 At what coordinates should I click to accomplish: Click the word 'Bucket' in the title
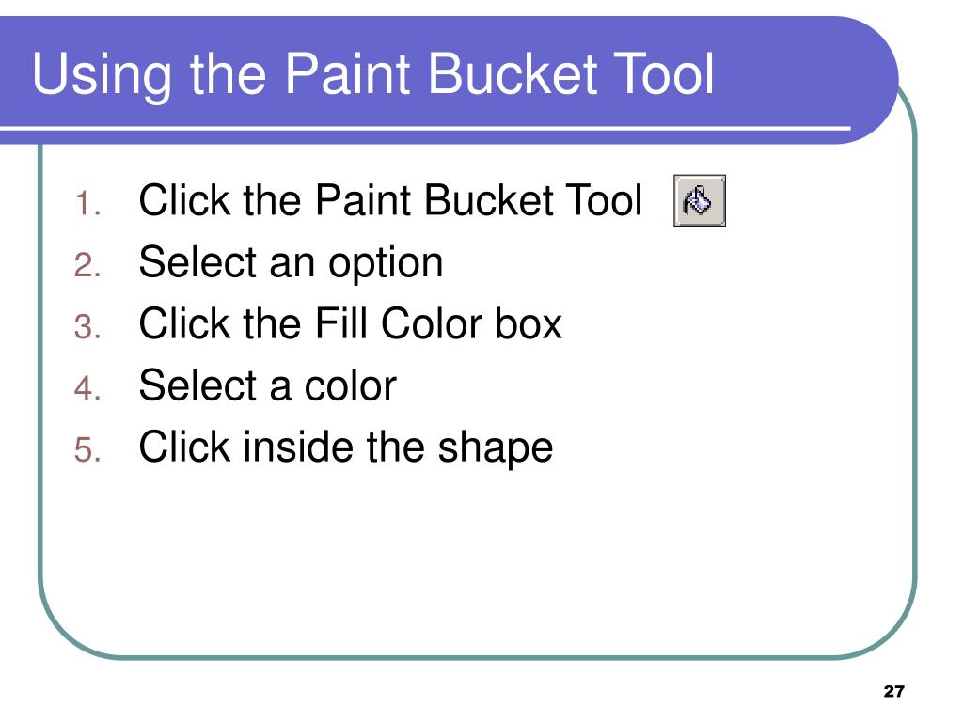[513, 73]
